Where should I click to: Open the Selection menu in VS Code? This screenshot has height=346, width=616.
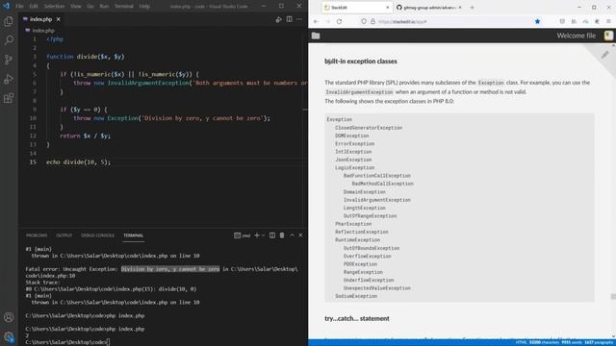54,7
